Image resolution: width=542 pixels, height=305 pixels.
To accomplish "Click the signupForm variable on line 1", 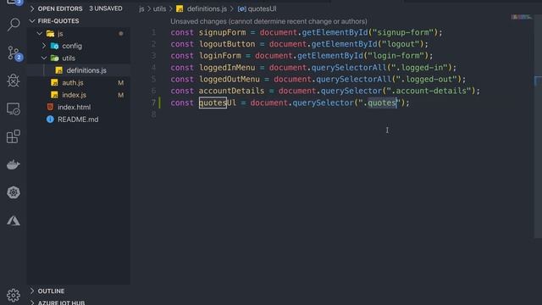I will coord(222,32).
